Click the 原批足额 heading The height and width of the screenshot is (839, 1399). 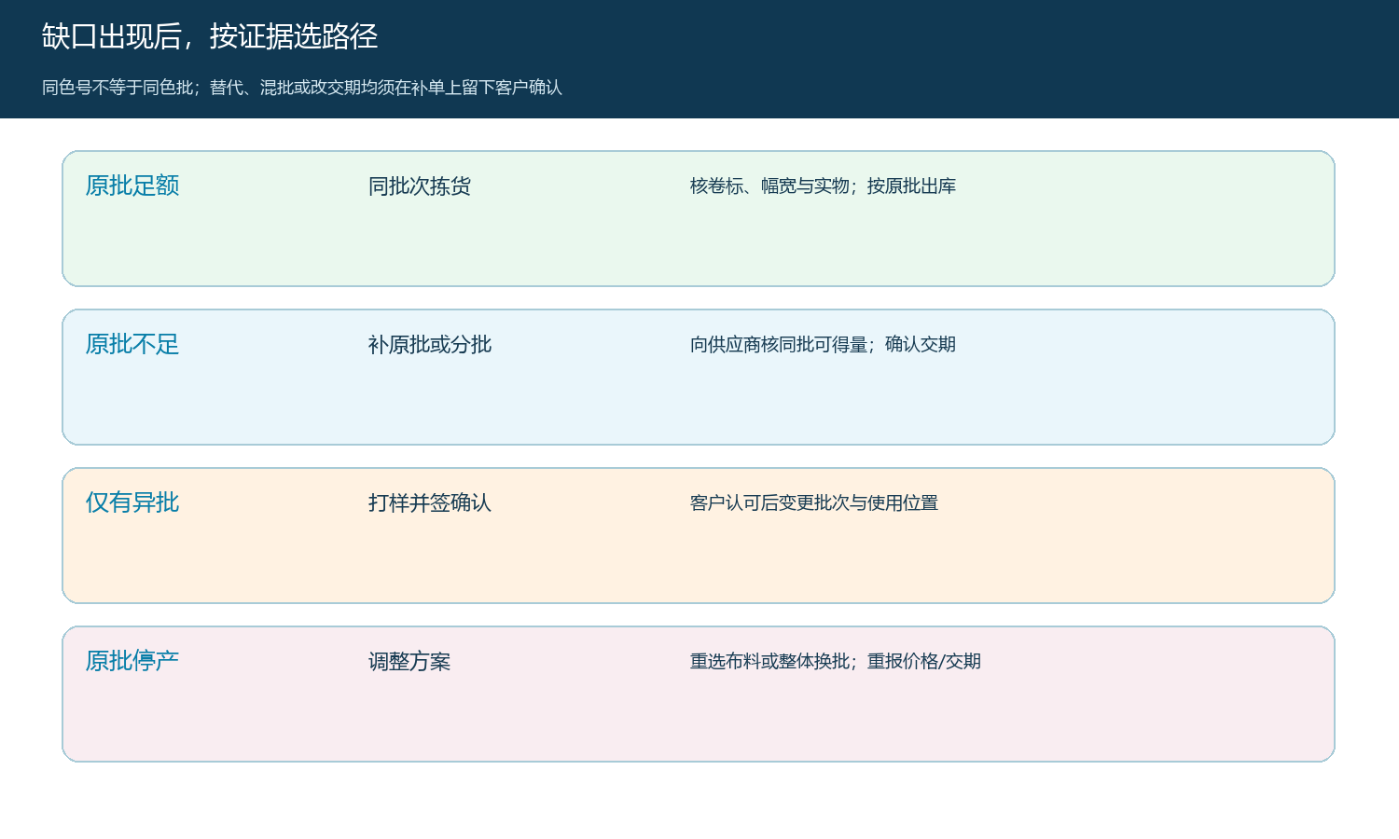132,186
